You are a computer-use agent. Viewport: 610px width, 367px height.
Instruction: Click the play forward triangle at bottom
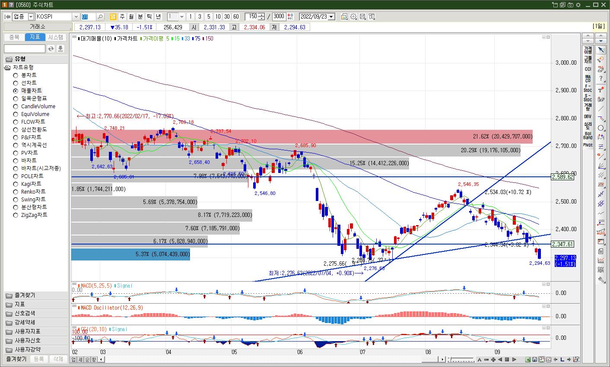514,360
